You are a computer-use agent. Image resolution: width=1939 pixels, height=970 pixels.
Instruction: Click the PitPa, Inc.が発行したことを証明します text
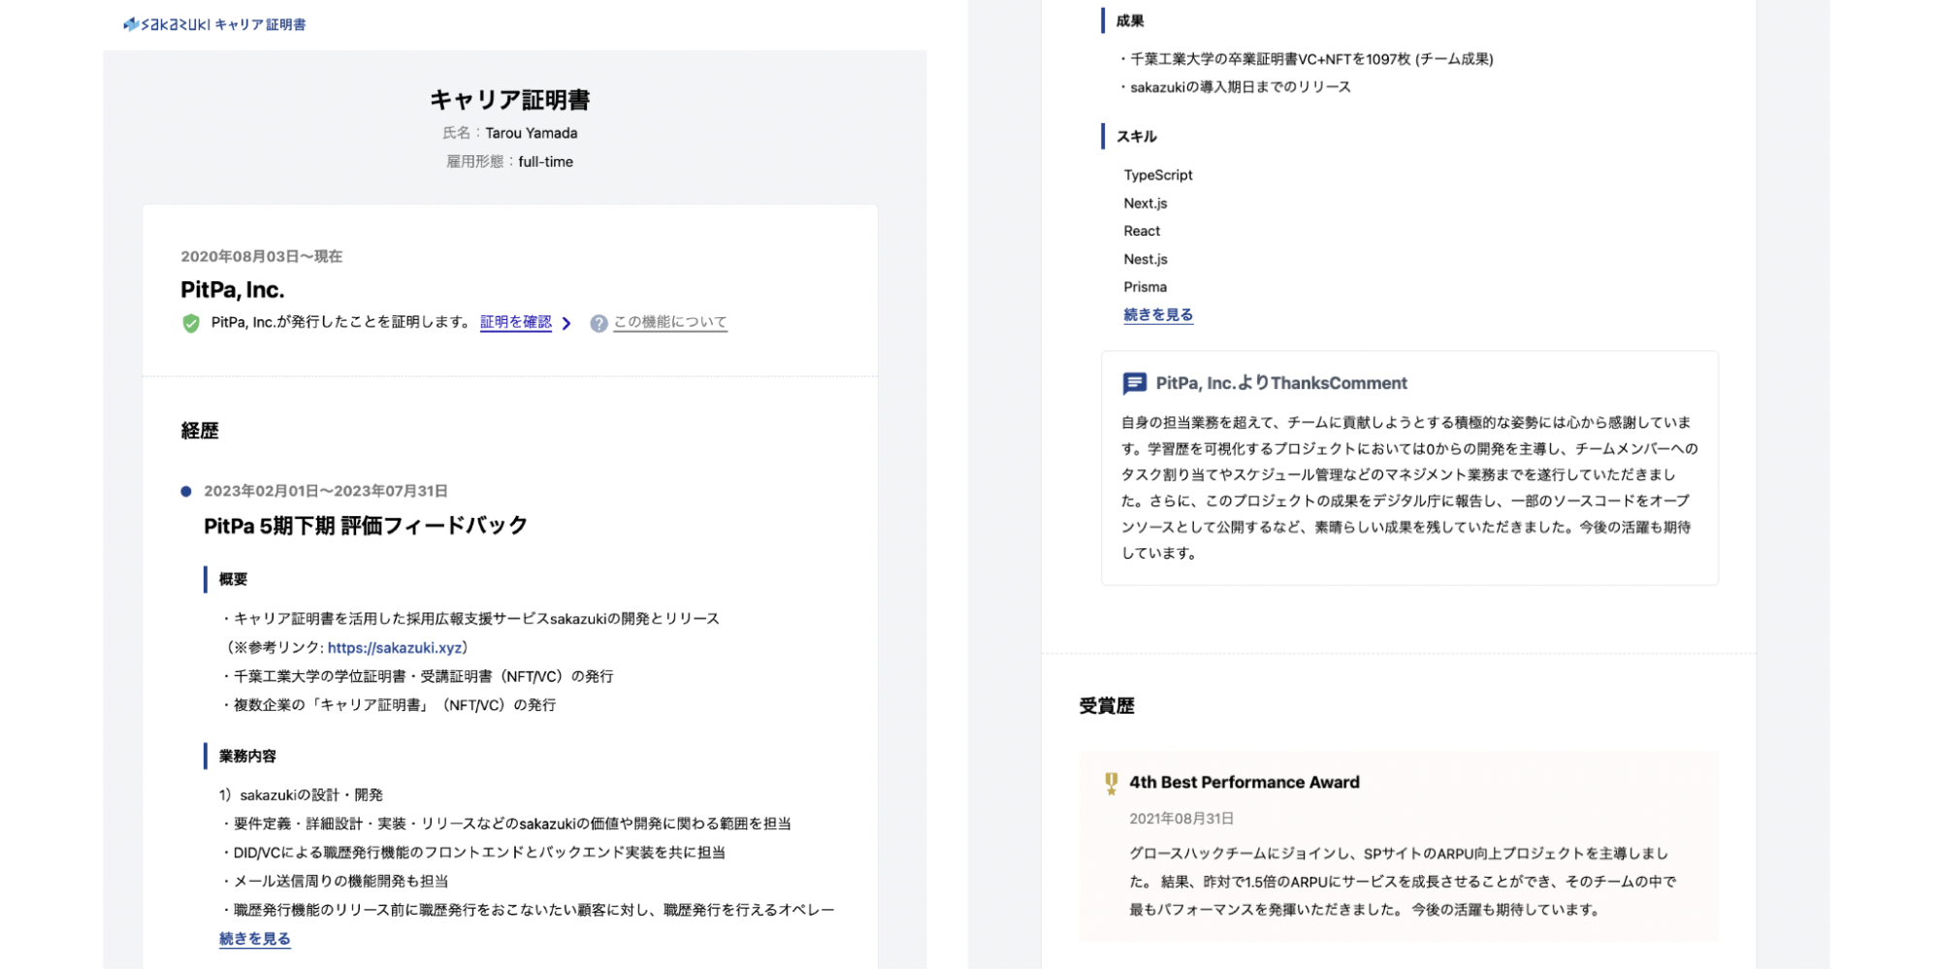tap(341, 322)
